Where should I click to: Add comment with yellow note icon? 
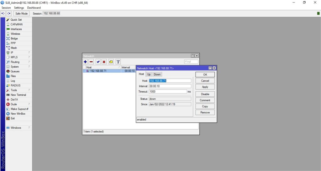click(111, 62)
